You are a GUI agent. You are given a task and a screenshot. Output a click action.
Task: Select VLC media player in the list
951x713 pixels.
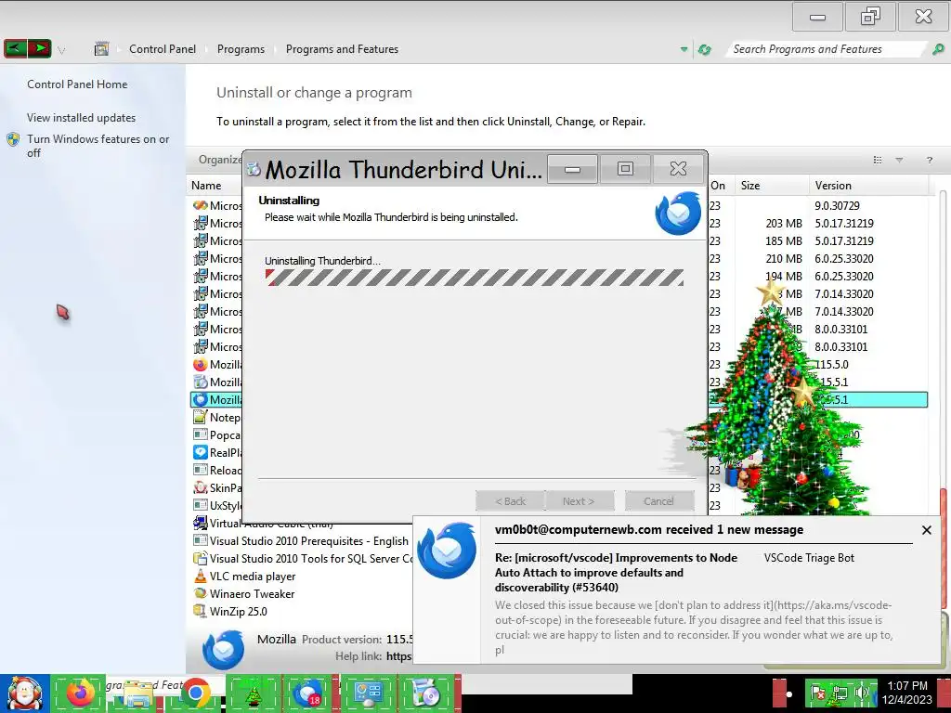(x=253, y=577)
